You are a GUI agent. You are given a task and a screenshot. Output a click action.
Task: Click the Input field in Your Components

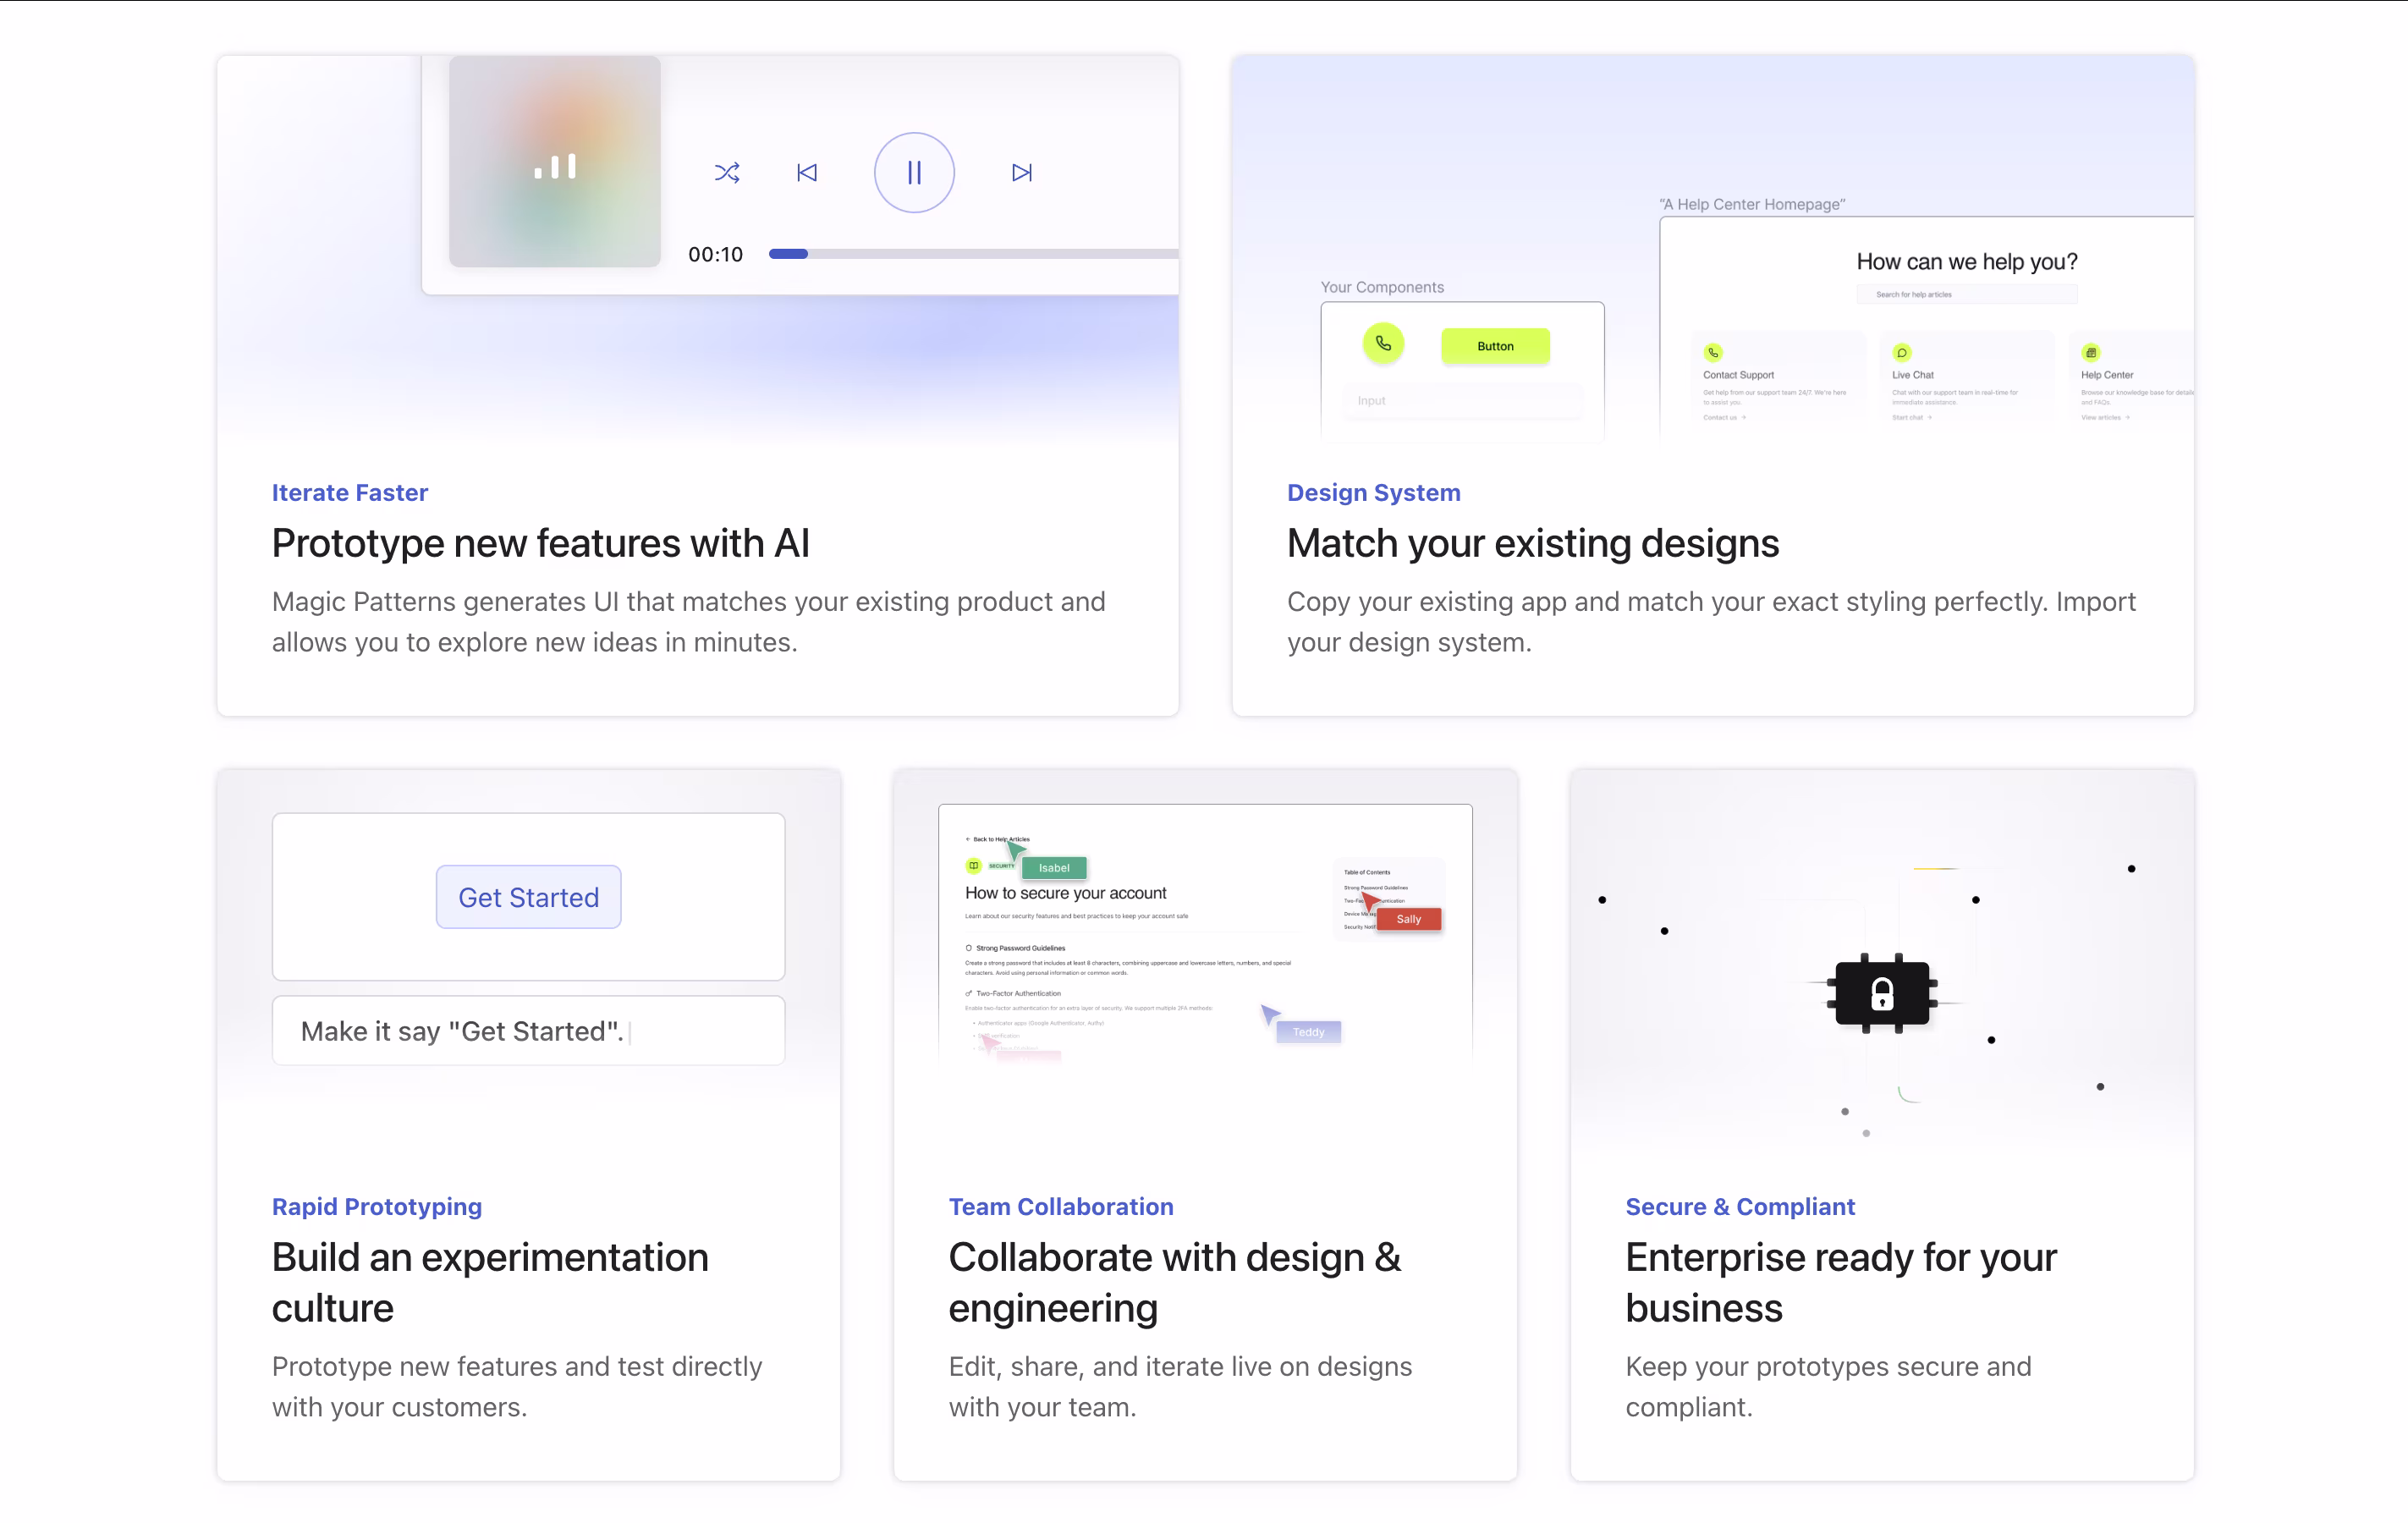pos(1462,401)
